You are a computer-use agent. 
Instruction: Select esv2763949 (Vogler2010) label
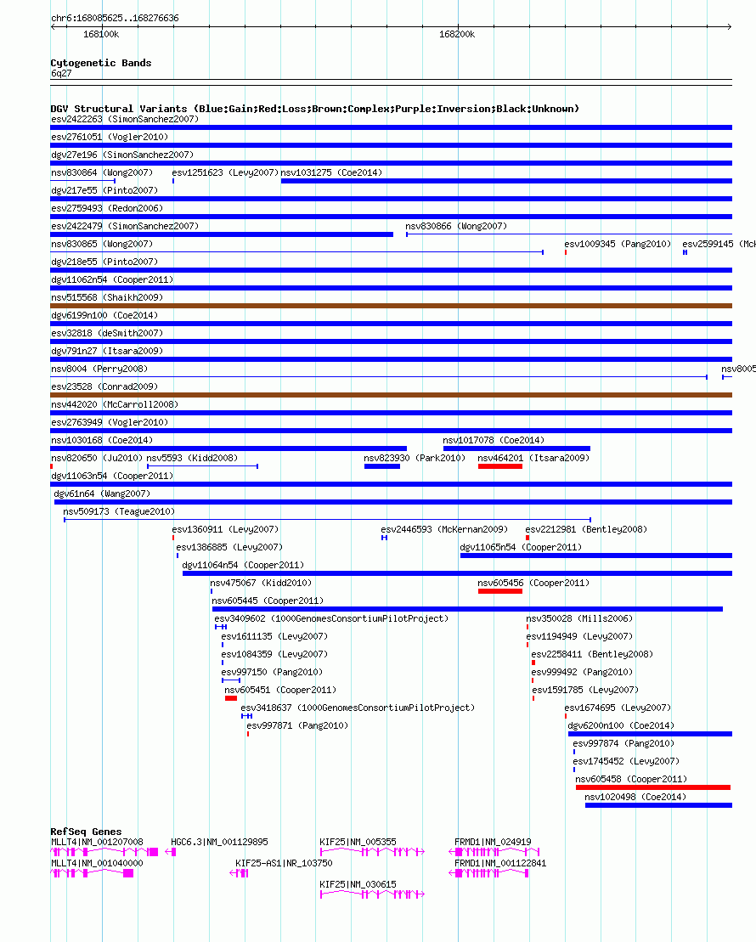110,423
